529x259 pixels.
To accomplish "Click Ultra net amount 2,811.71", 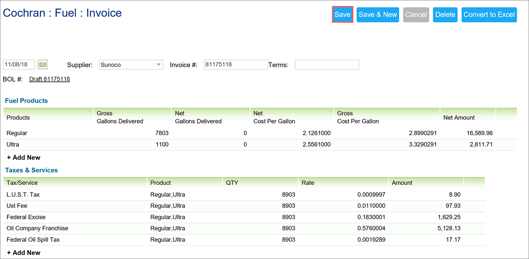I will [480, 145].
